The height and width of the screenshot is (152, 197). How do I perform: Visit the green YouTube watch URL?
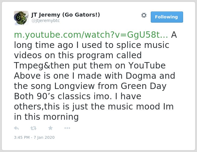click(91, 35)
